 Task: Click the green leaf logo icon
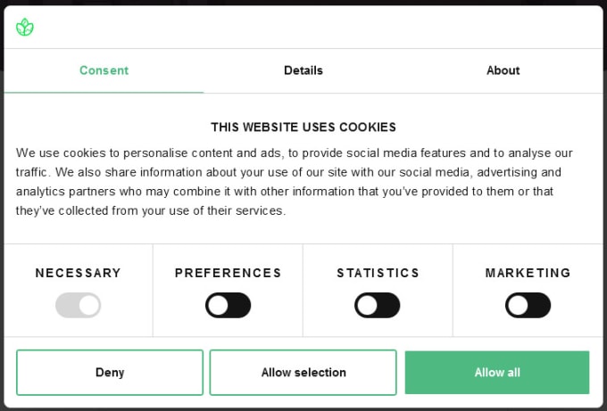click(25, 27)
